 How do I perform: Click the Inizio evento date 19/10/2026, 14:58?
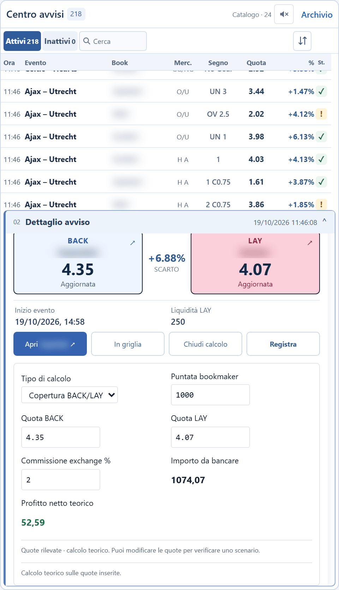tap(50, 322)
